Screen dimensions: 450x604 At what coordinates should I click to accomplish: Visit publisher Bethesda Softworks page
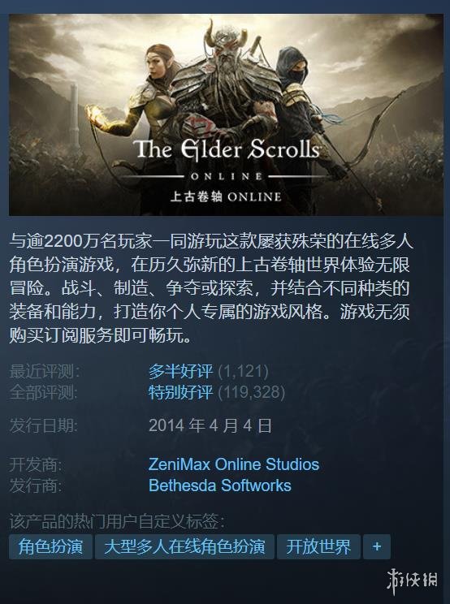coord(219,485)
